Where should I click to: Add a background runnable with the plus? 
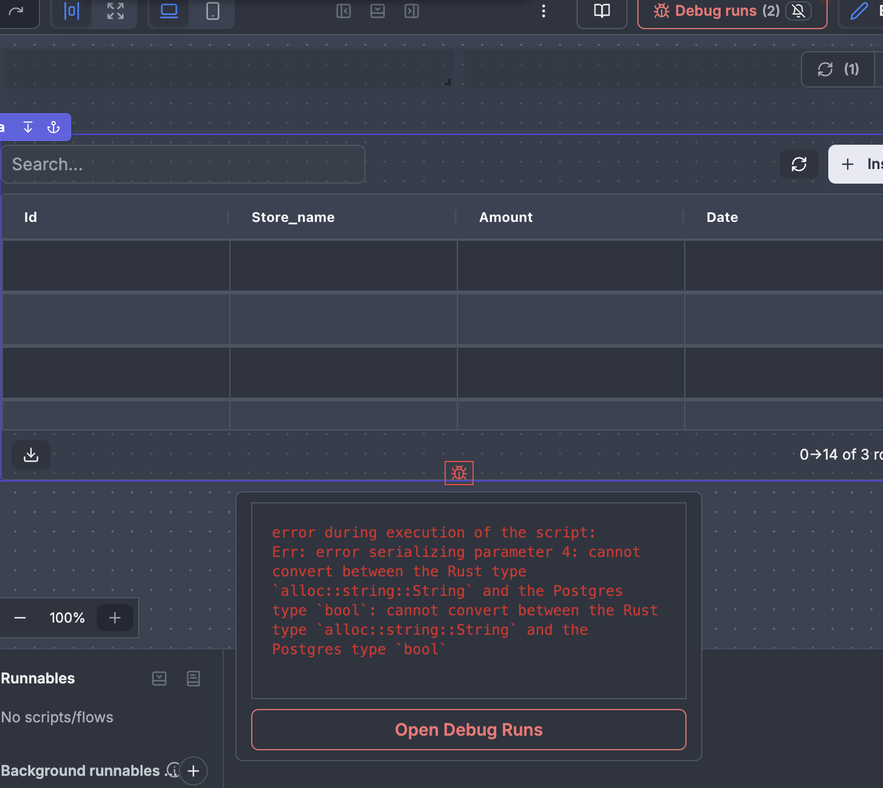193,771
